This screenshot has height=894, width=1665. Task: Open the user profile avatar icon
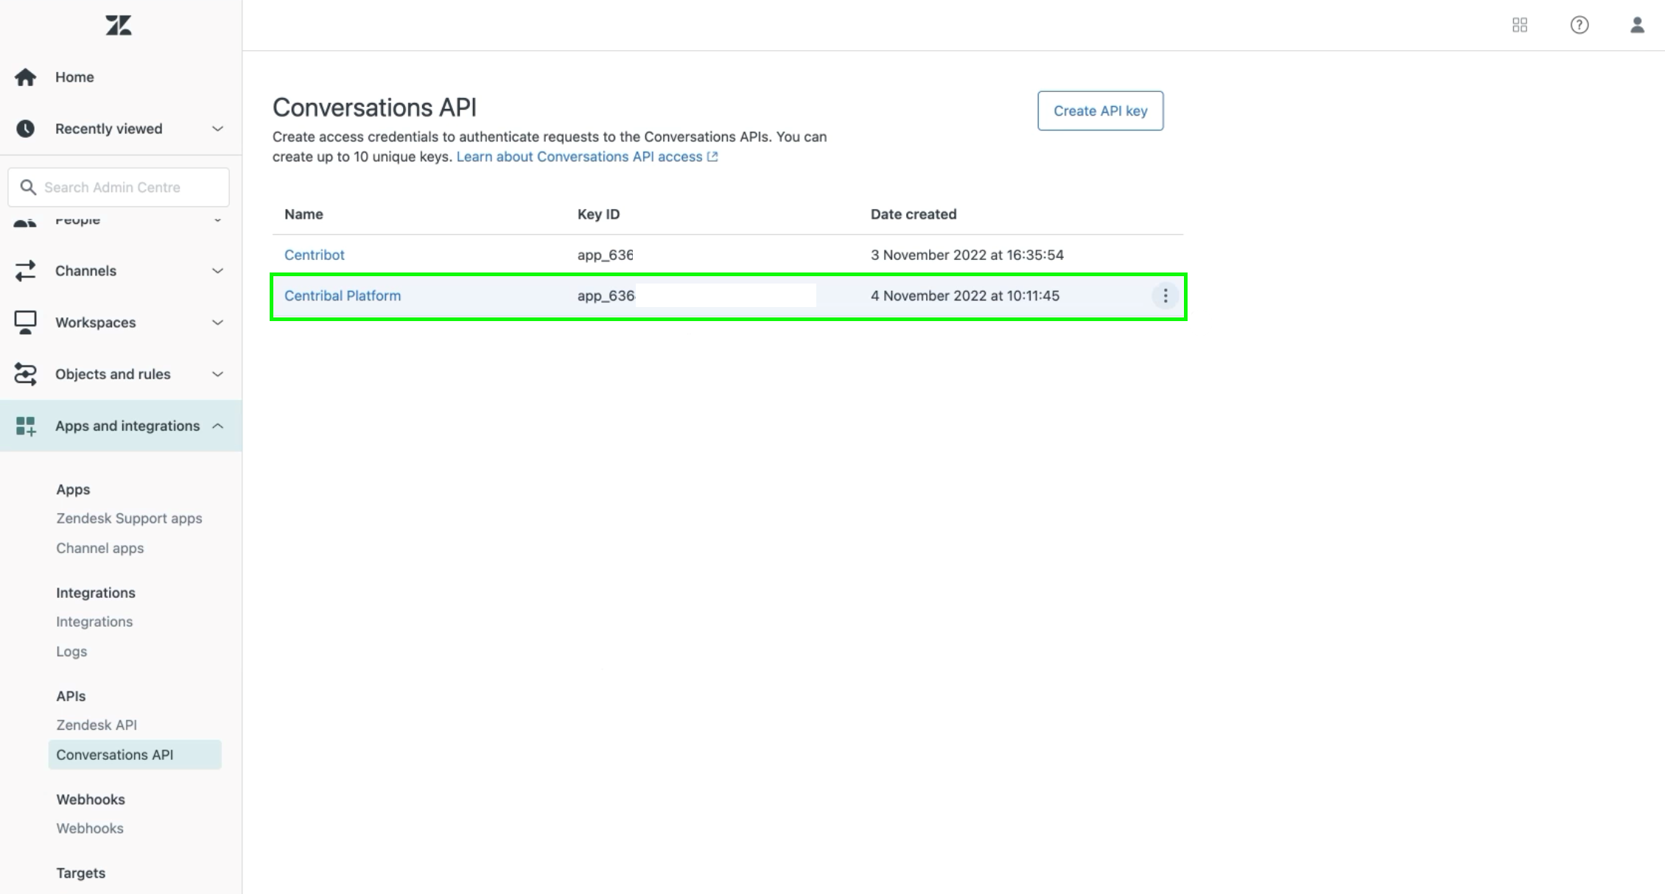coord(1637,25)
